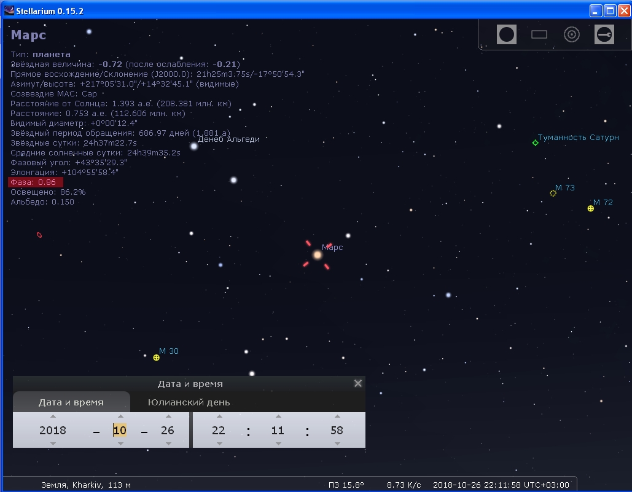The width and height of the screenshot is (632, 492).
Task: Click the highlighted month field
Action: pyautogui.click(x=120, y=431)
